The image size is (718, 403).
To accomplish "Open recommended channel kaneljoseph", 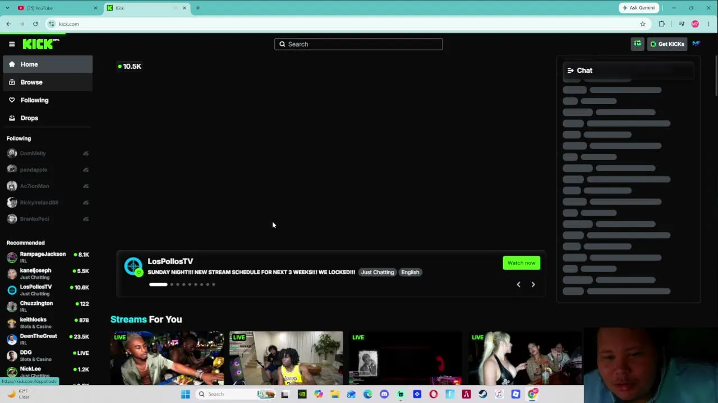I will coord(48,274).
